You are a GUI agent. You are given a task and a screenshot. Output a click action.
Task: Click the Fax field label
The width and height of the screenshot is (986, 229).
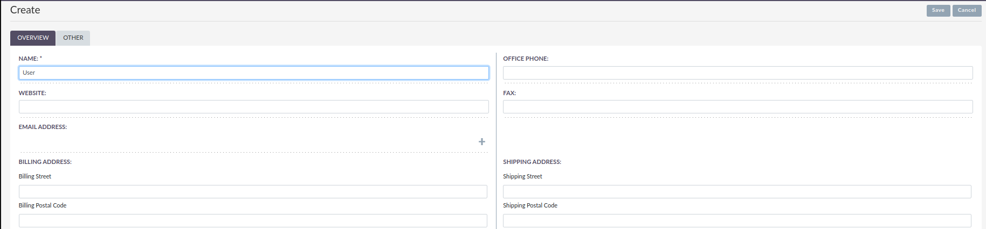(x=509, y=93)
